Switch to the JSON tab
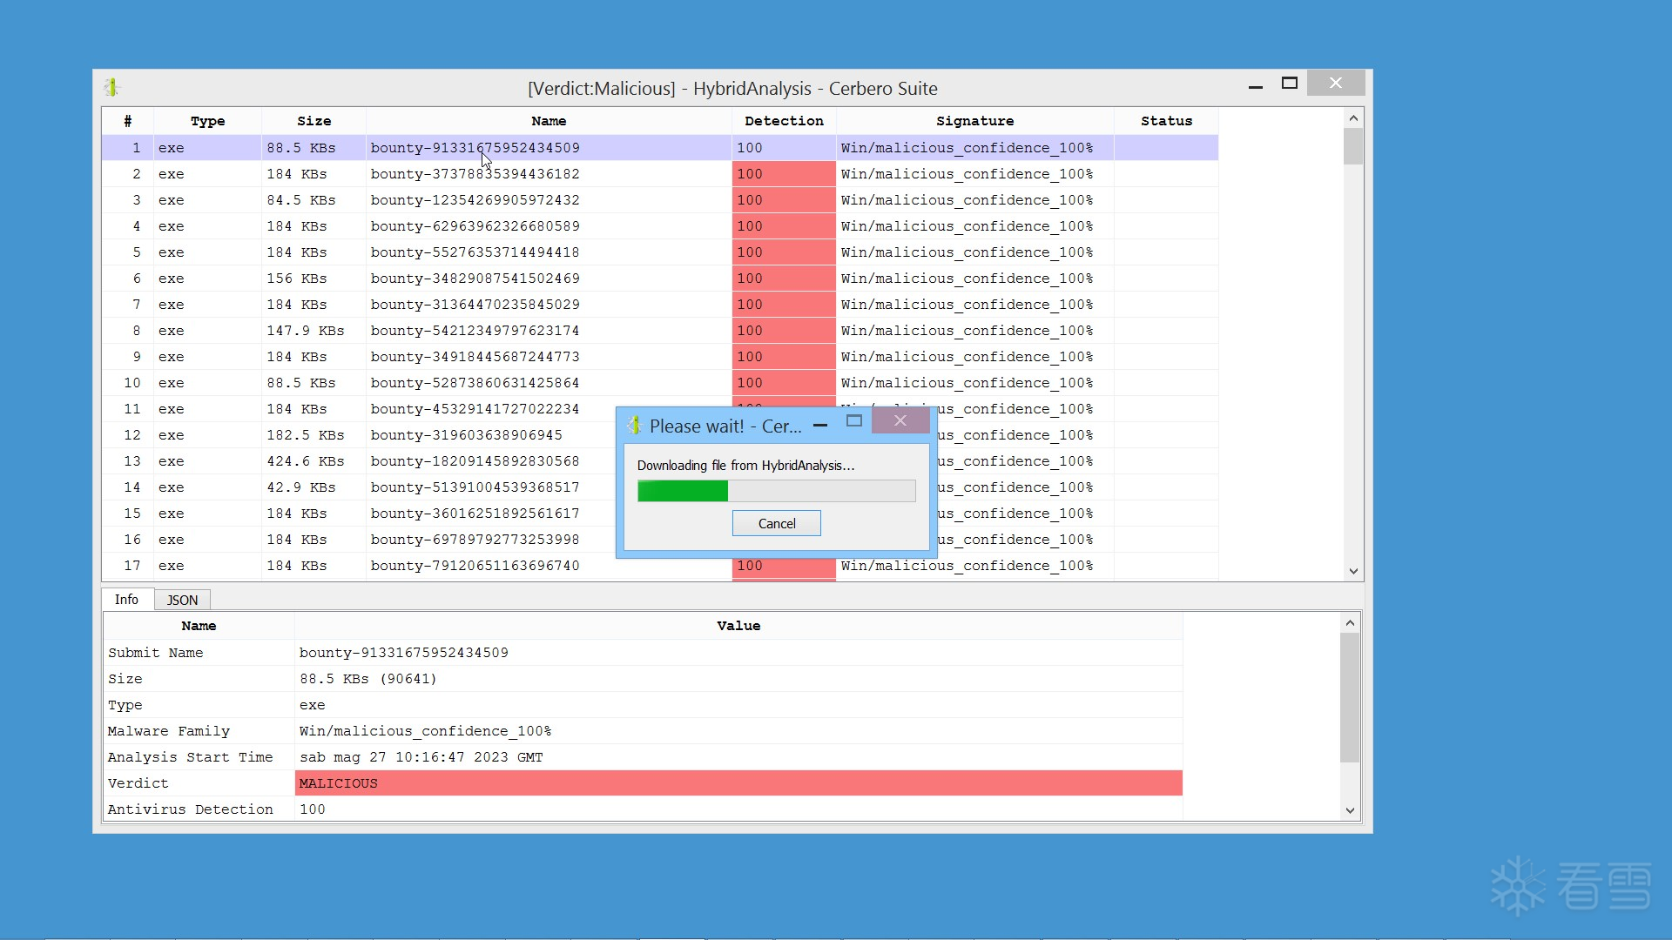 tap(182, 600)
